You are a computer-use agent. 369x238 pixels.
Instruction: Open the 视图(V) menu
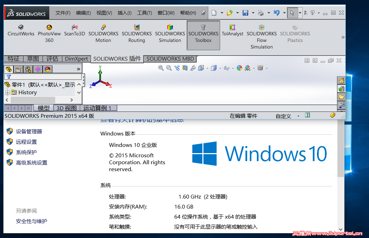click(104, 13)
